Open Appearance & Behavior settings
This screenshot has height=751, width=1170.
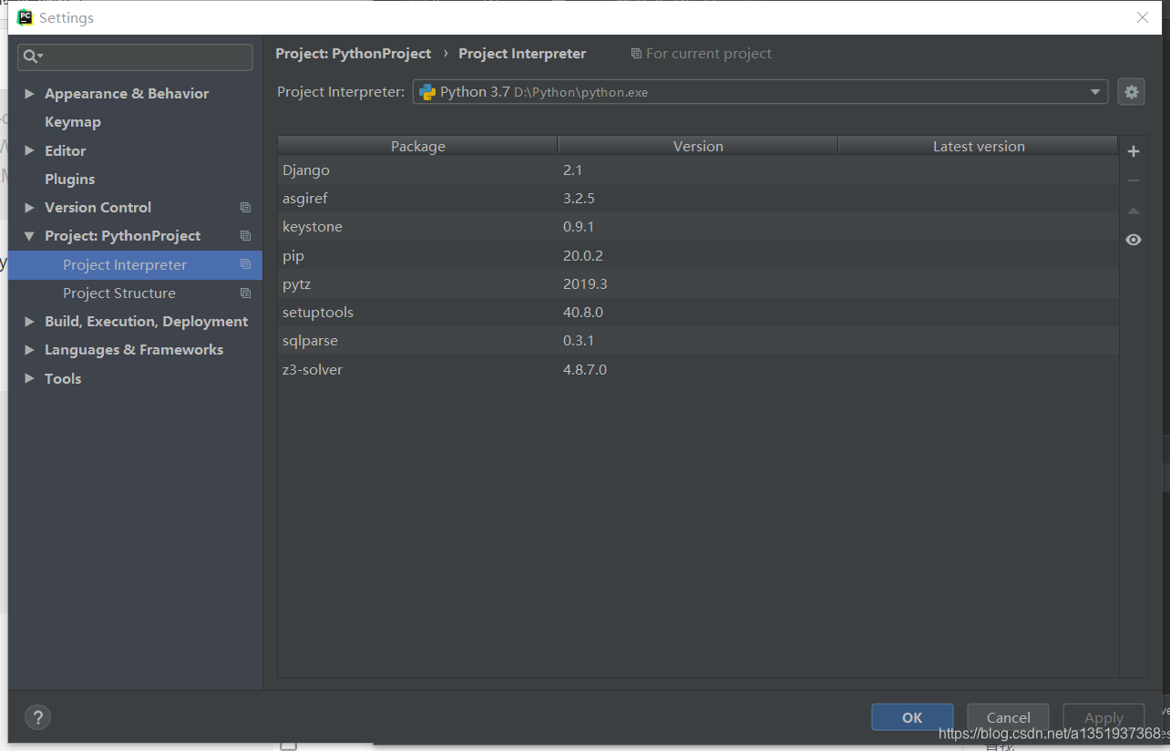127,93
